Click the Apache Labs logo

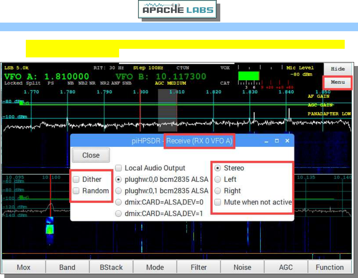point(178,9)
